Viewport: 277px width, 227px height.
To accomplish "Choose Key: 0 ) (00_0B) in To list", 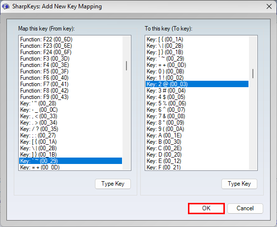I will pyautogui.click(x=197, y=71).
